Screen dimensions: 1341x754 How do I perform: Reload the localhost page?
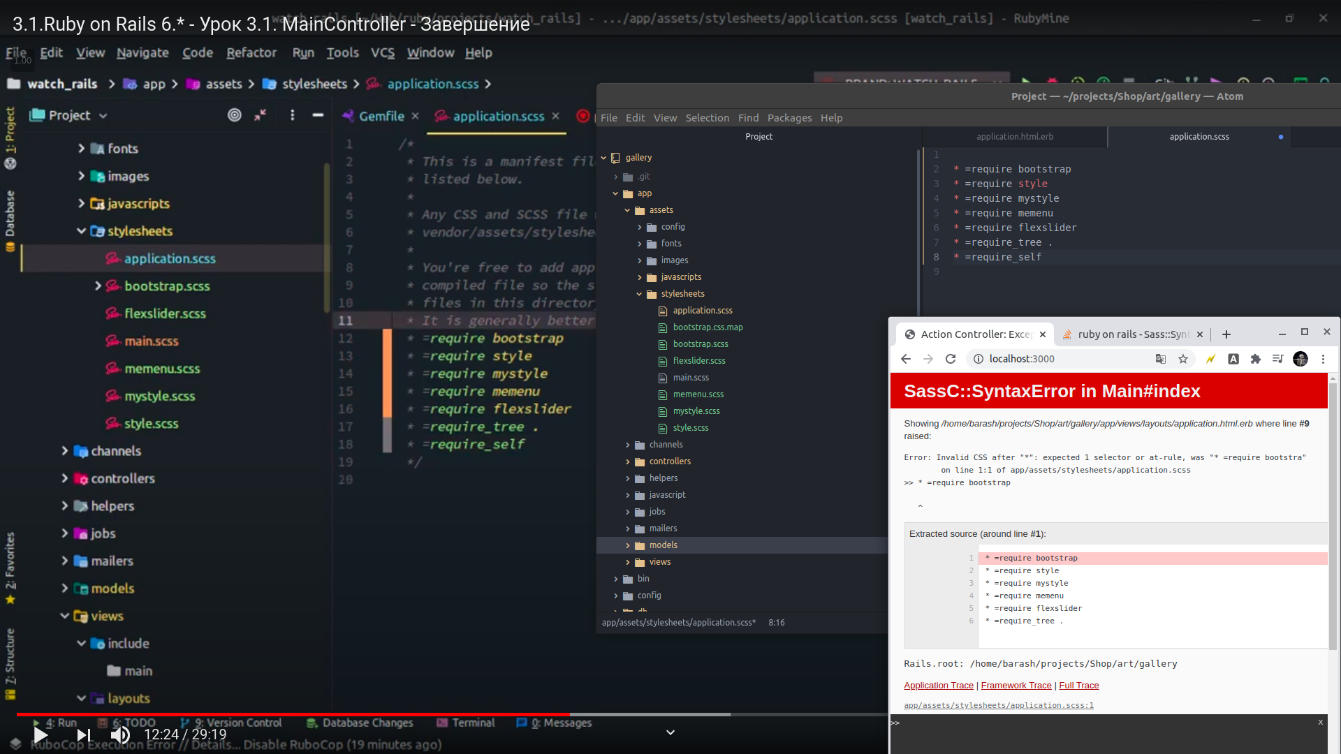pos(951,359)
